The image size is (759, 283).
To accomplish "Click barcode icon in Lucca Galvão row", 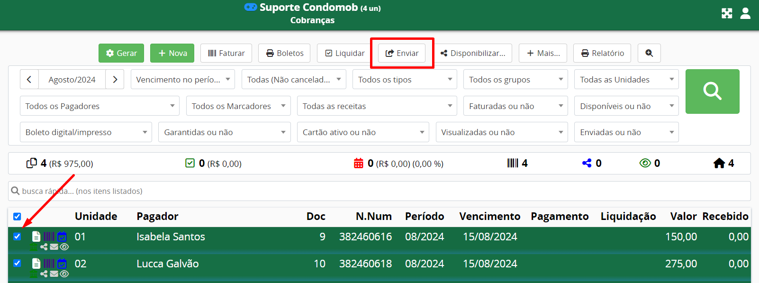I will tap(49, 263).
